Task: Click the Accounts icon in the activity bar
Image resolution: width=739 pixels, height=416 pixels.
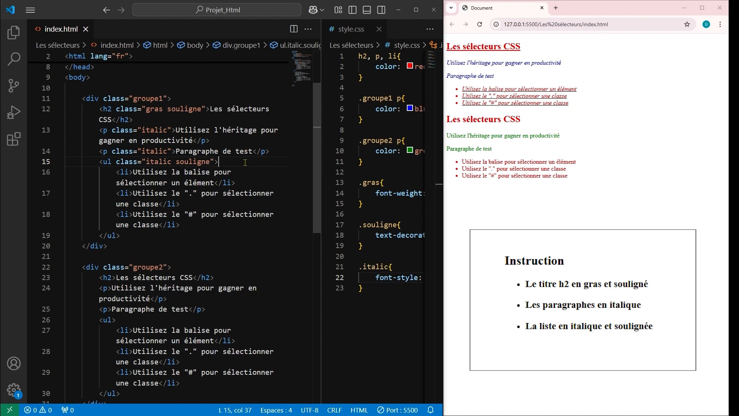Action: 14,363
